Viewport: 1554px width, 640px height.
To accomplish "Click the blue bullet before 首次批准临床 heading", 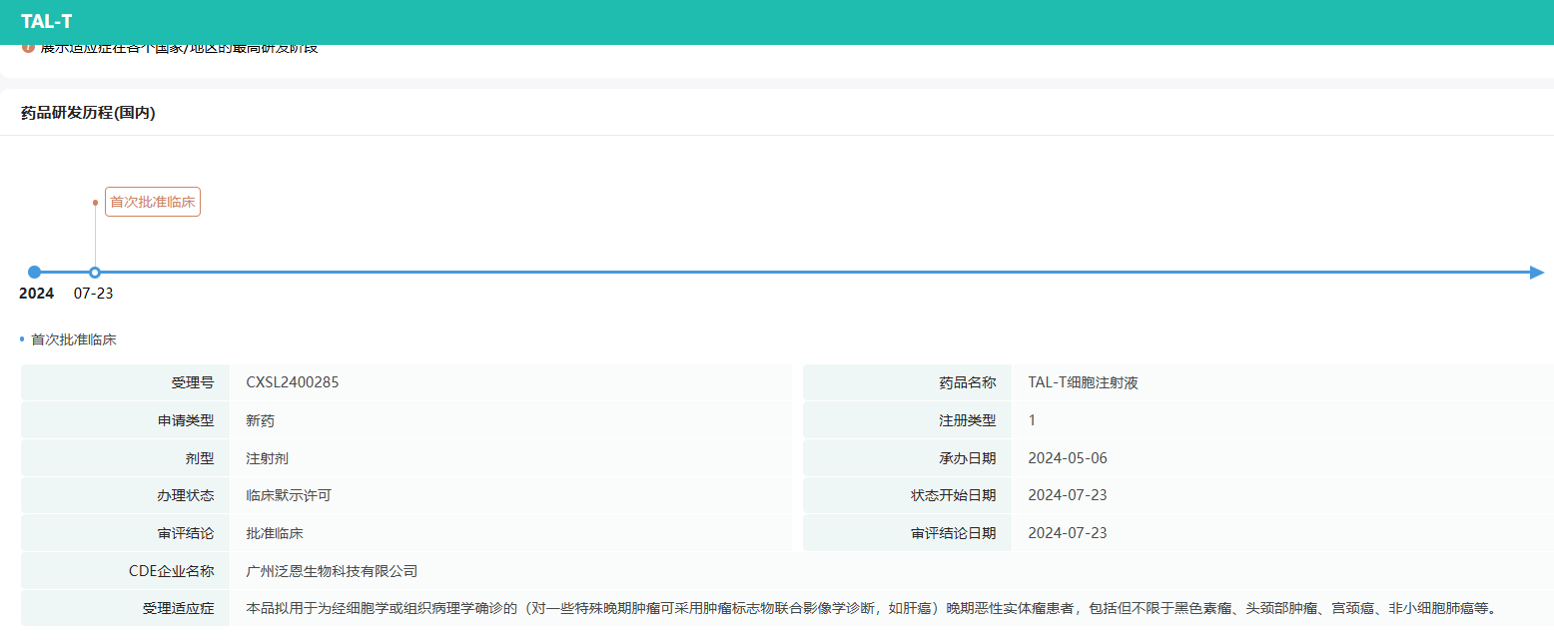I will pyautogui.click(x=22, y=339).
